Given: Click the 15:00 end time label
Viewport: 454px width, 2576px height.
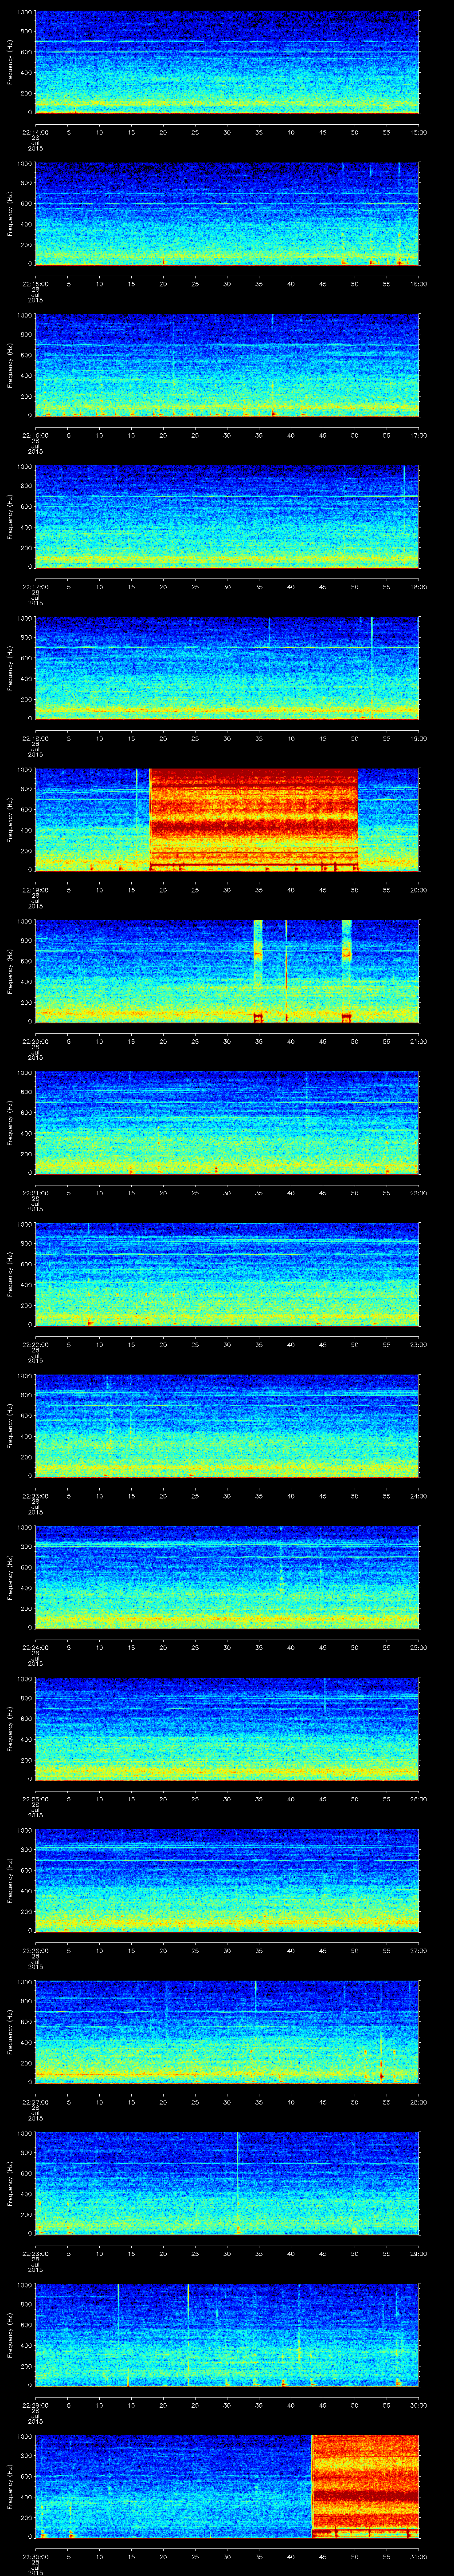Looking at the screenshot, I should pos(418,131).
